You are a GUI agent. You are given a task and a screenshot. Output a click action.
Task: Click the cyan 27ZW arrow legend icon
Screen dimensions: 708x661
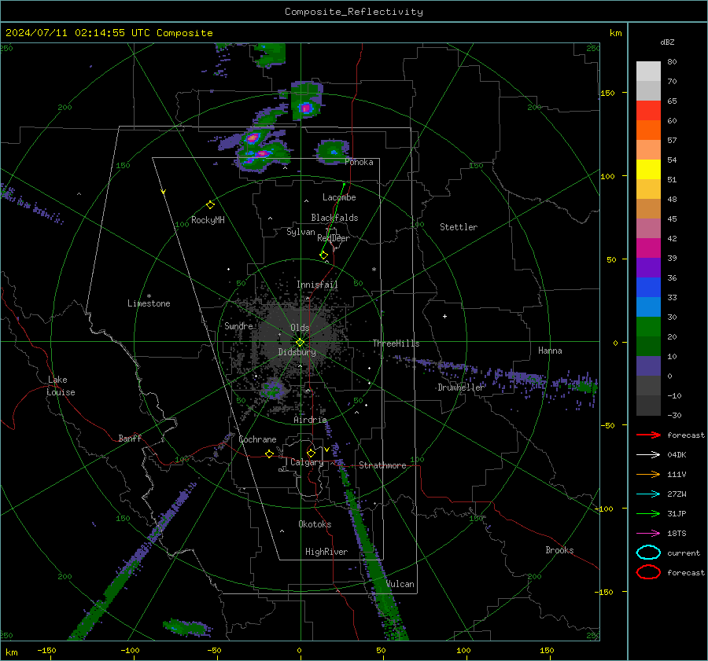pos(648,494)
